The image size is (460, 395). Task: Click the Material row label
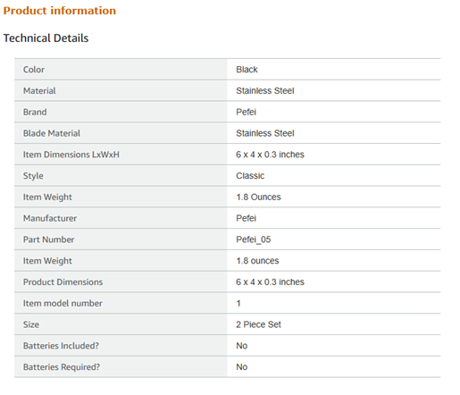(x=39, y=90)
